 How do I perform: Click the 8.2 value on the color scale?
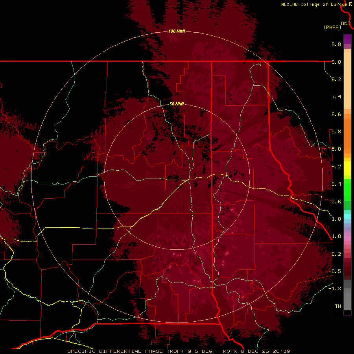336,79
